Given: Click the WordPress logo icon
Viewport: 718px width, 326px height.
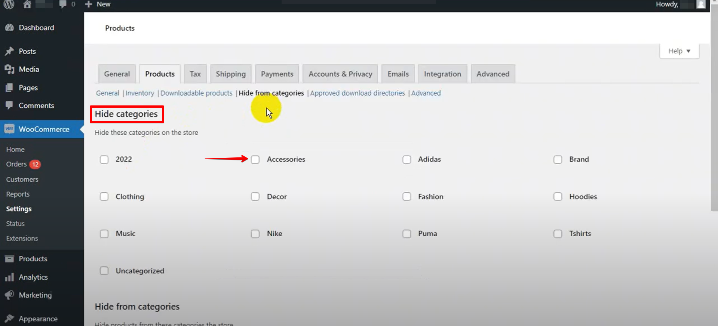Looking at the screenshot, I should [9, 4].
